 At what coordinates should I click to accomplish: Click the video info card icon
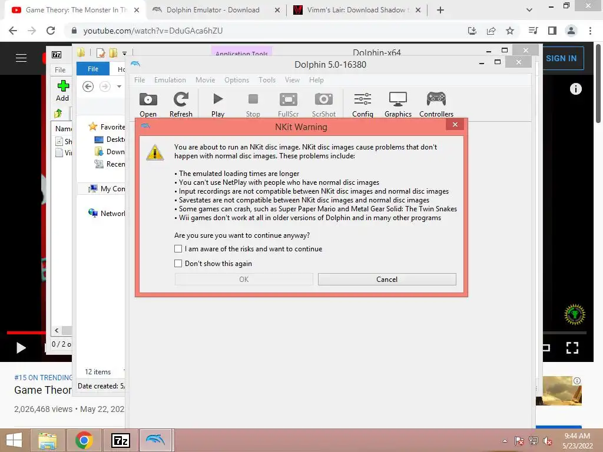576,89
